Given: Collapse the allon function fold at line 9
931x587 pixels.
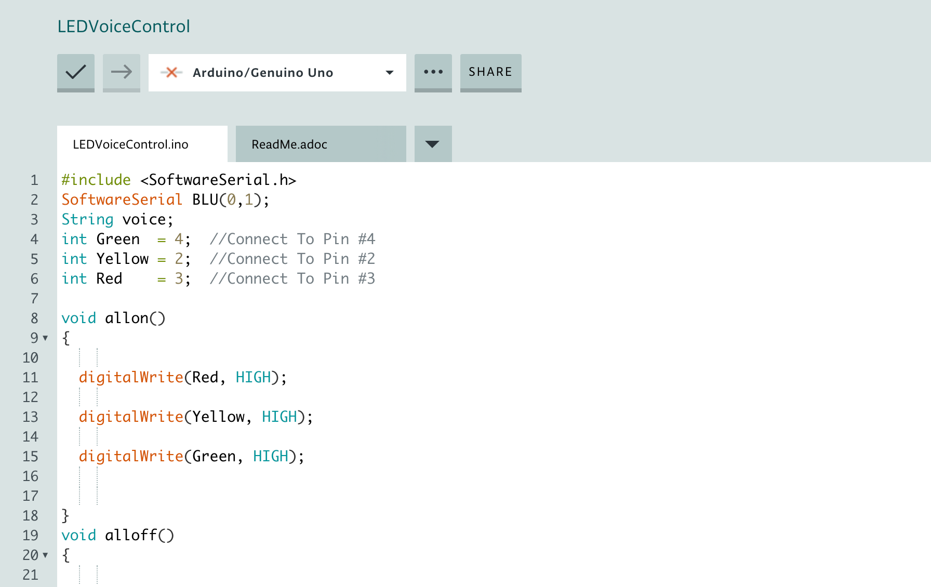Looking at the screenshot, I should (46, 338).
